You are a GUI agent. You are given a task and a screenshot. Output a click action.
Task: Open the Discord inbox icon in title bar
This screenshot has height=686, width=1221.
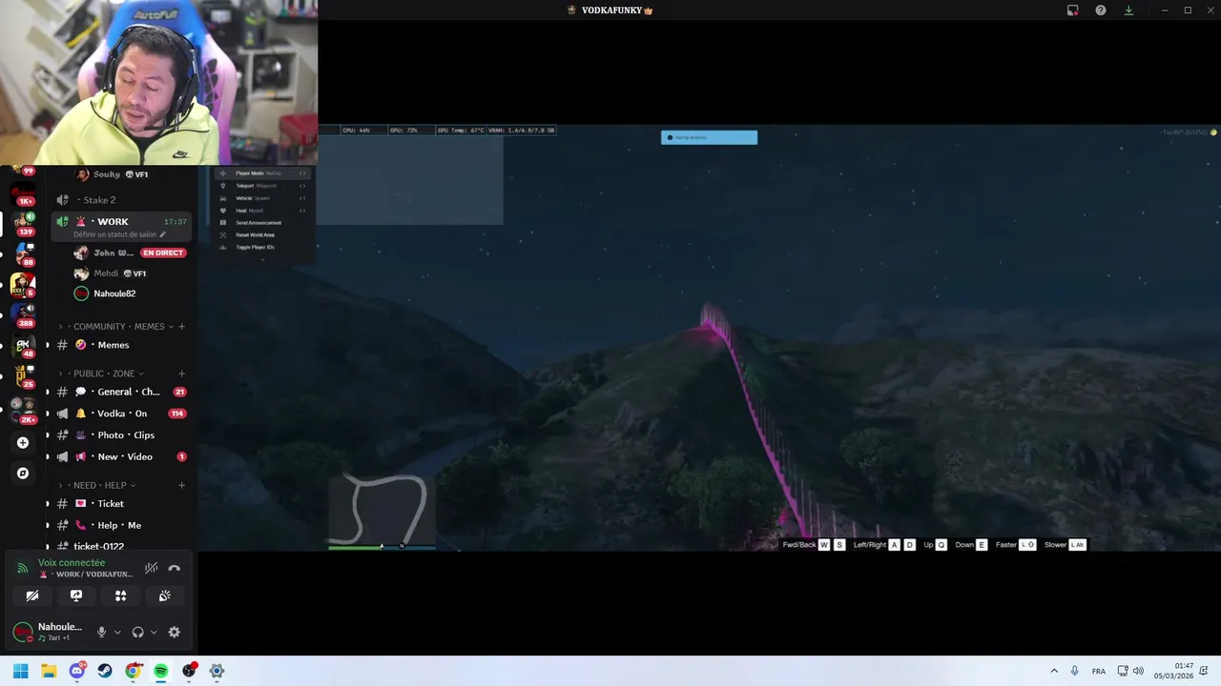[1072, 10]
